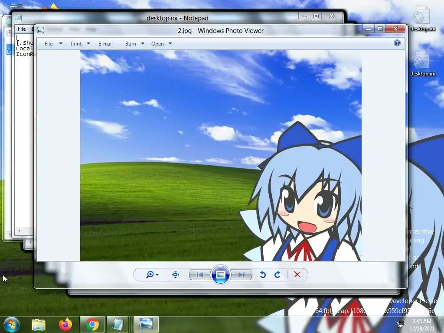Click the Photo Viewer title bar icon
Viewport: 444px width, 333px height.
click(x=40, y=30)
